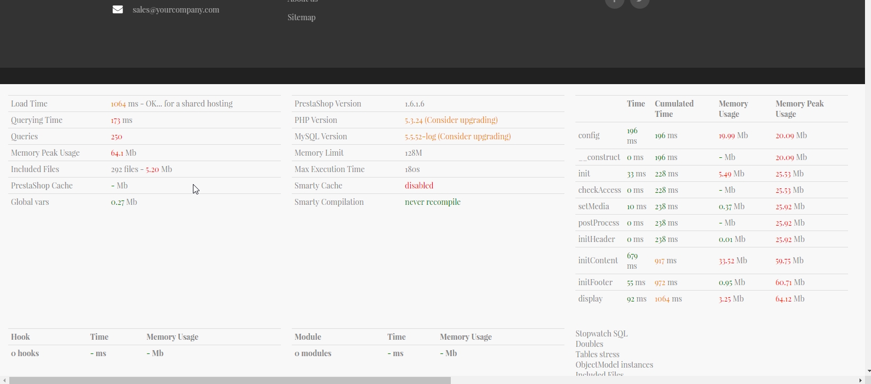Screen dimensions: 871x384
Task: Select the Load Time row label
Action: click(29, 104)
